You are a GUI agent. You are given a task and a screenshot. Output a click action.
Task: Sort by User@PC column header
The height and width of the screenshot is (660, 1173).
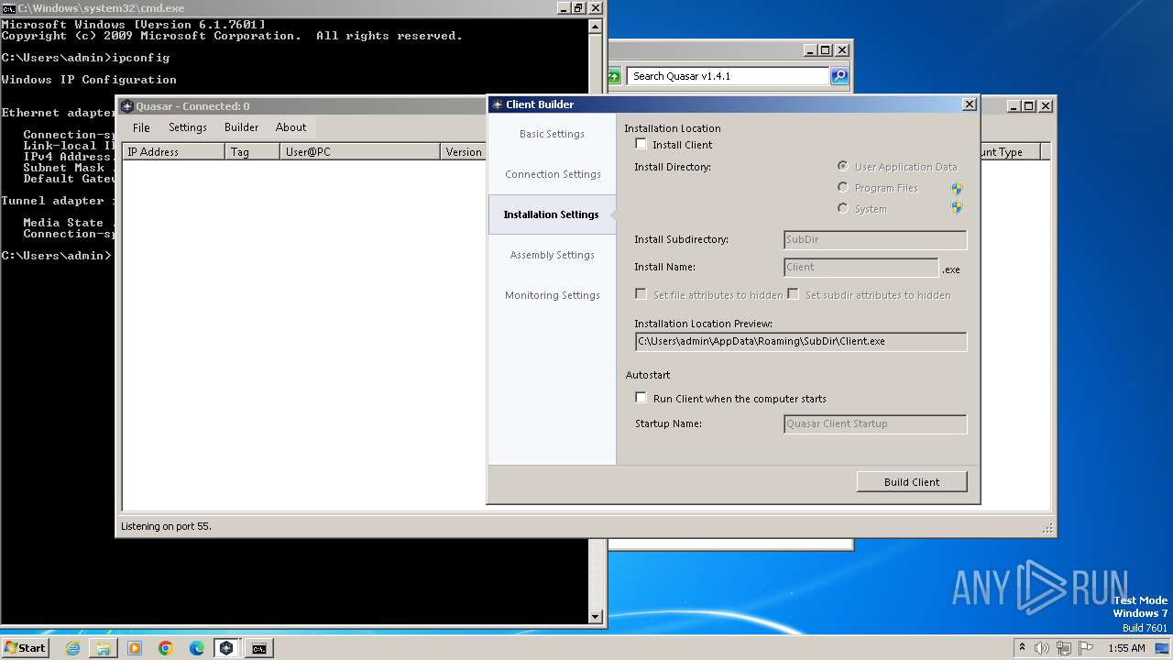point(360,152)
